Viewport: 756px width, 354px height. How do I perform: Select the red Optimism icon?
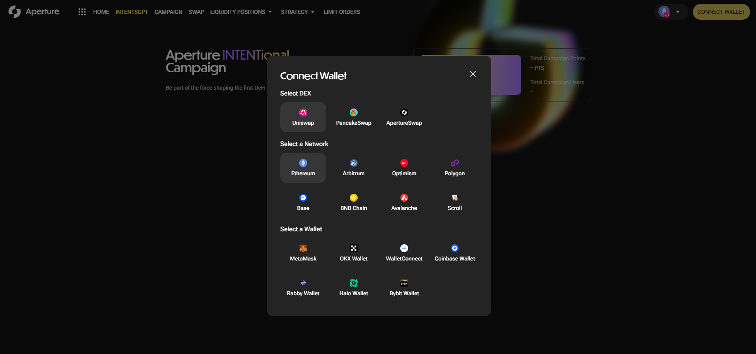coord(404,163)
